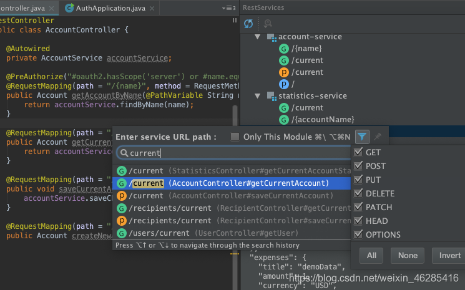Collapse the account-service tree node

click(258, 37)
